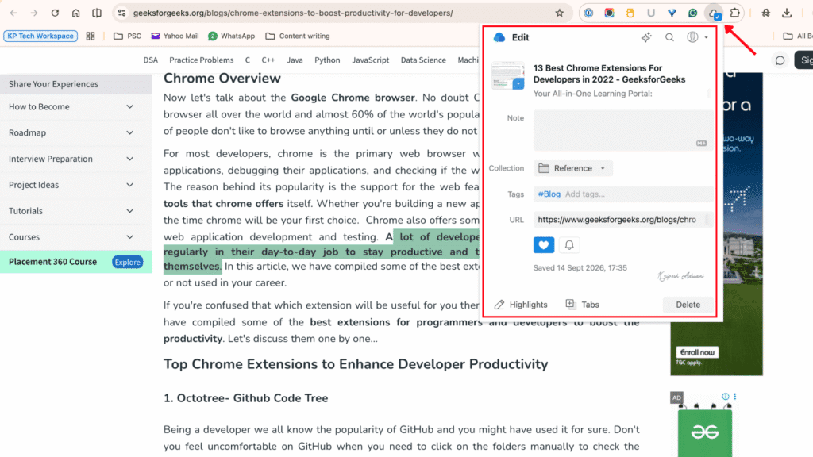Open the blue diamond extension icon
Image resolution: width=813 pixels, height=457 pixels.
pos(672,13)
